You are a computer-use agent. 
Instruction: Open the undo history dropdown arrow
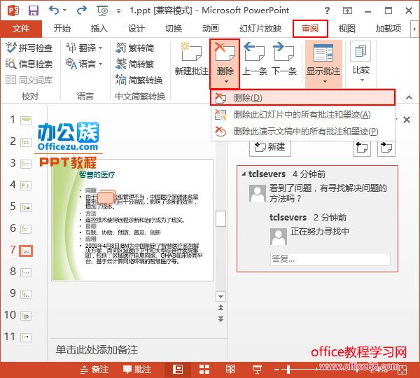pyautogui.click(x=64, y=10)
